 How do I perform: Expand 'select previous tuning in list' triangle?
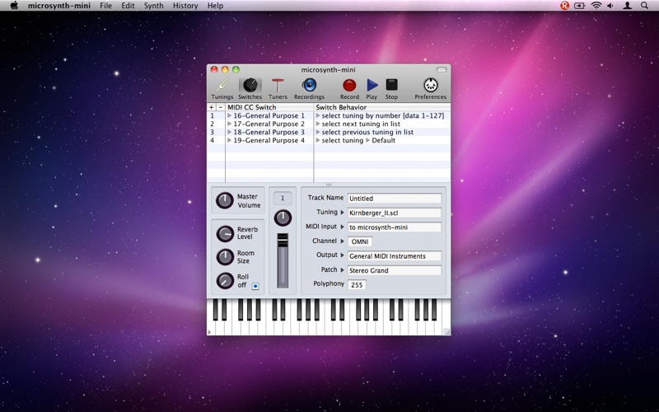tap(318, 132)
